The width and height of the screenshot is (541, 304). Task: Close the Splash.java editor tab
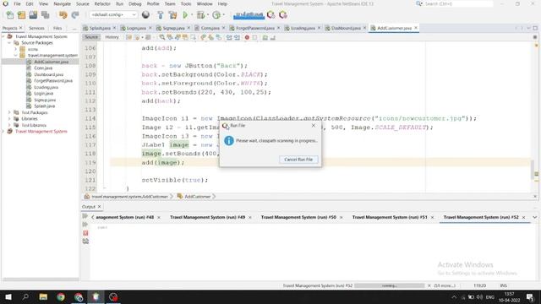pos(114,28)
